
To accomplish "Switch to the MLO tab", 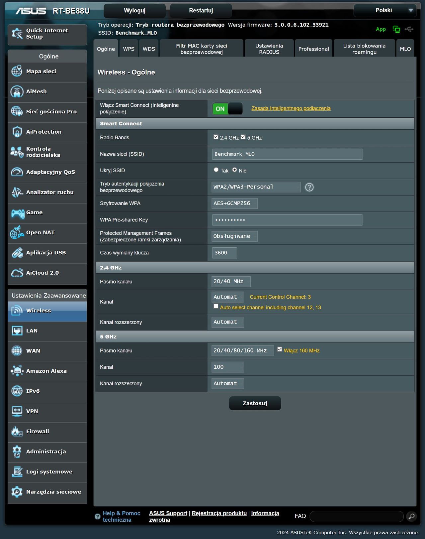I will 405,49.
